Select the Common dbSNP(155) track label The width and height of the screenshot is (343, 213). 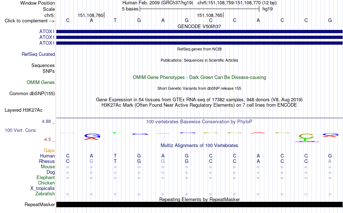[32, 93]
